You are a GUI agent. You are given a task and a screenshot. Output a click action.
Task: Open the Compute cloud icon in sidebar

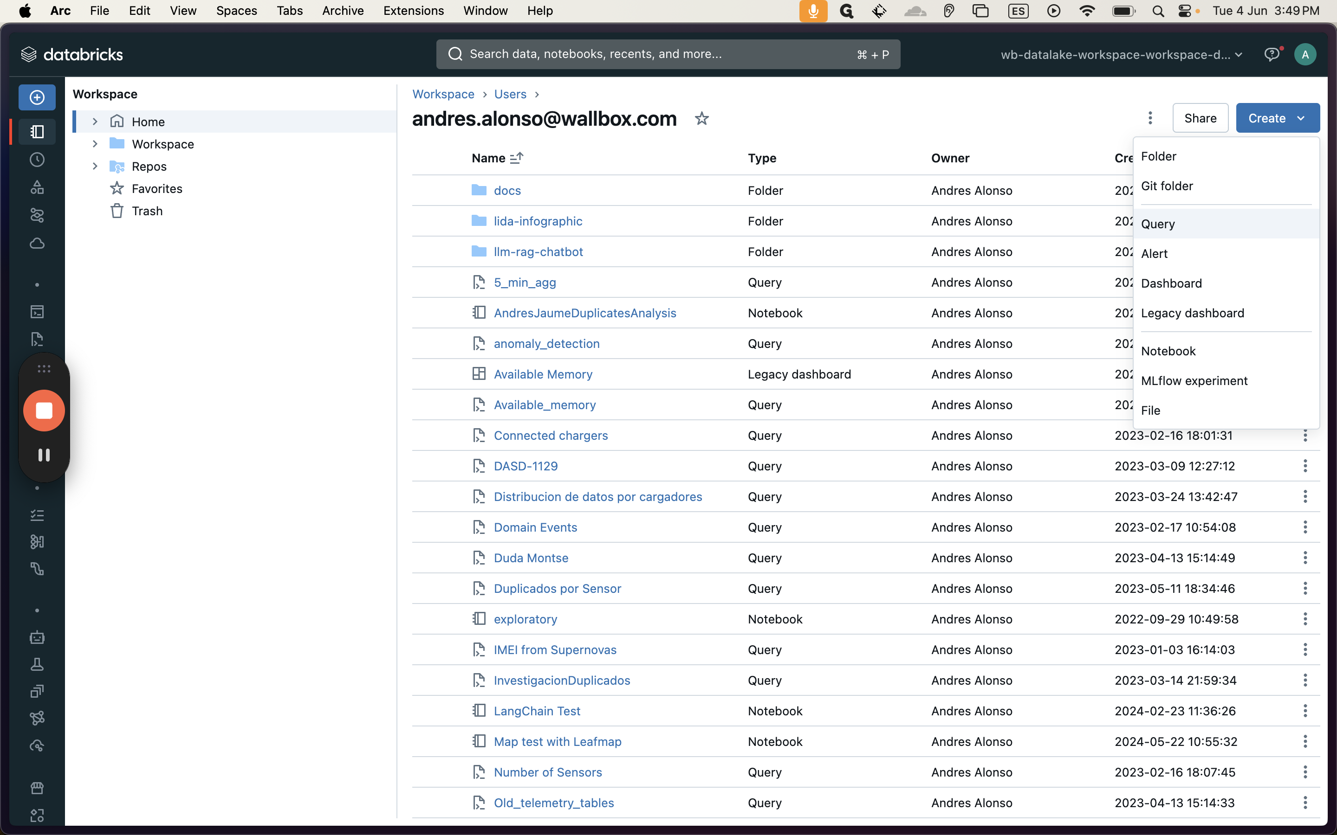pyautogui.click(x=37, y=243)
